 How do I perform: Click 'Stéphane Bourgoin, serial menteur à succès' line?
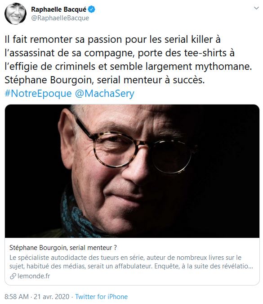[104, 80]
